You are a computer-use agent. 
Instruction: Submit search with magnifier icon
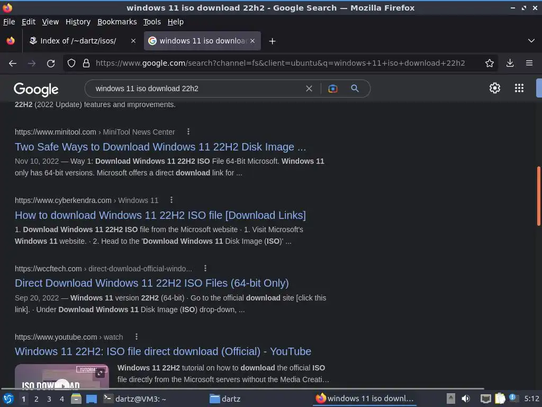click(x=355, y=89)
